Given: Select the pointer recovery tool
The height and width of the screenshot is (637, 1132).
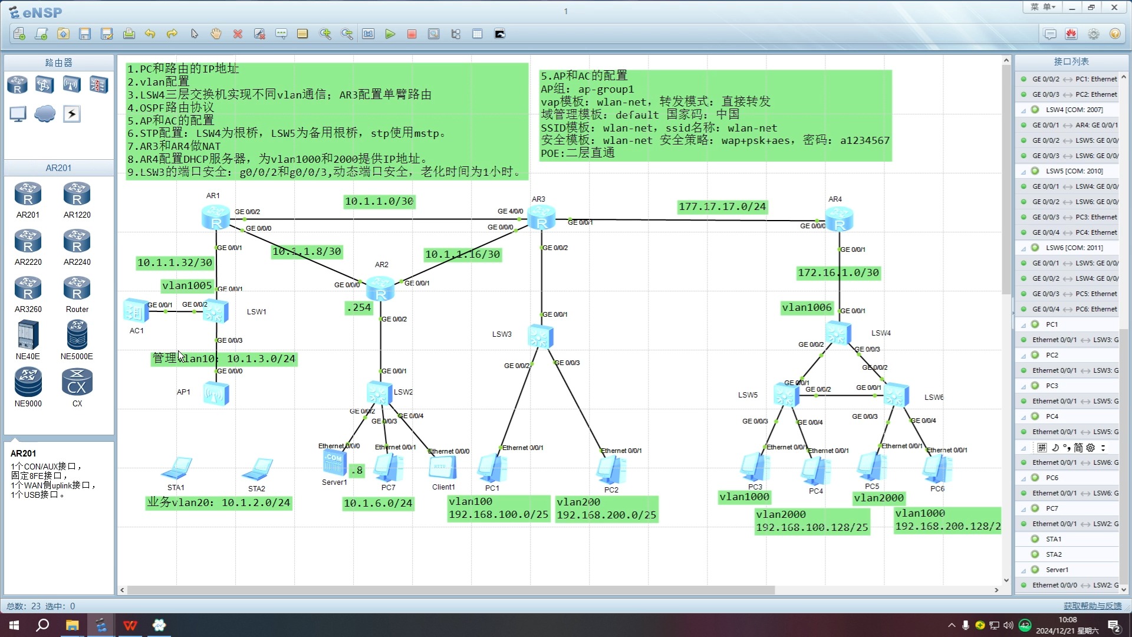Looking at the screenshot, I should click(194, 34).
